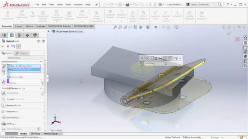Click the Assembly Features tool
This screenshot has width=248, height=139.
pos(110,14)
